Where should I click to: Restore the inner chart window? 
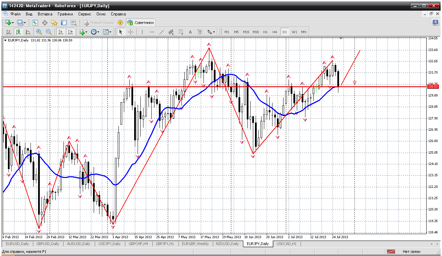point(431,14)
